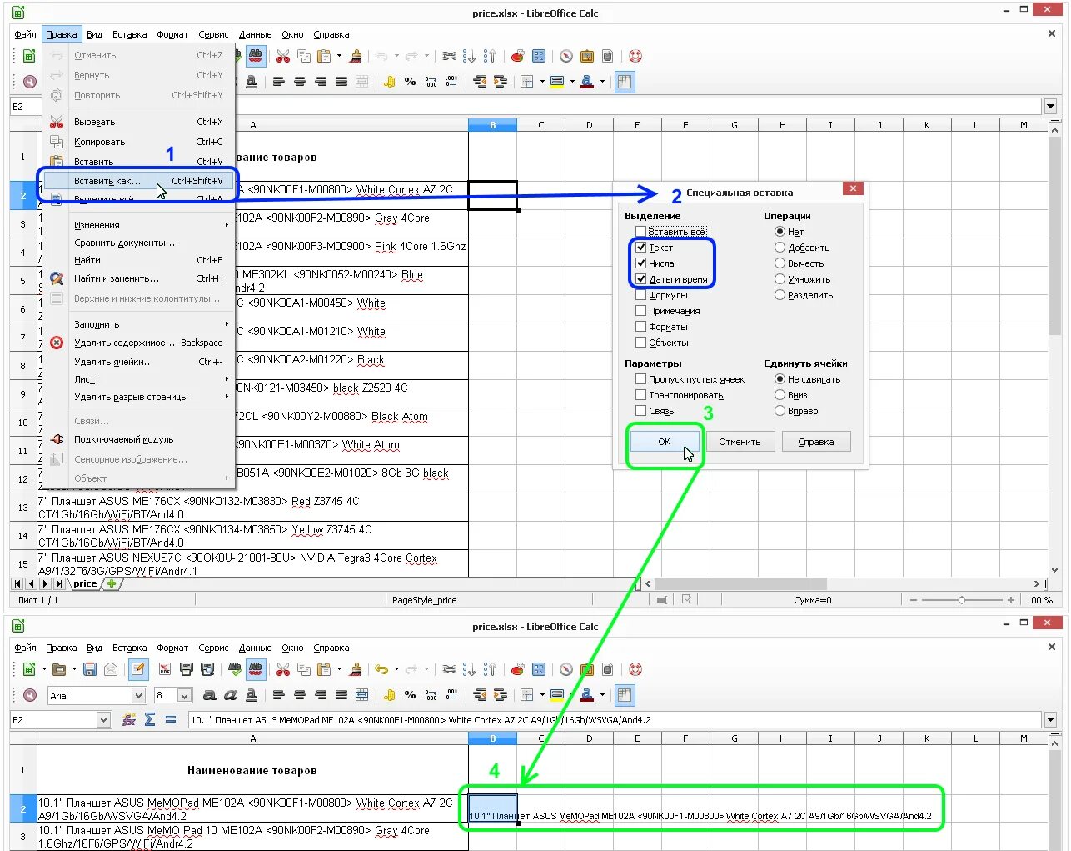Viewport: 1071px width, 851px height.
Task: Toggle Edit mode icon in the lower window
Action: (139, 669)
